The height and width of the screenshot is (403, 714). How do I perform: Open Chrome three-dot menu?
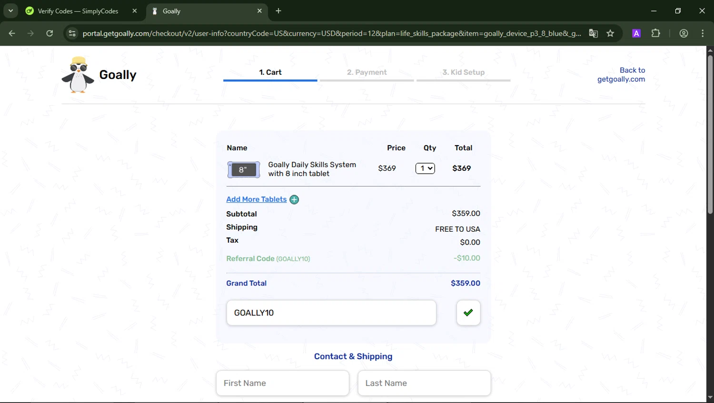coord(703,33)
